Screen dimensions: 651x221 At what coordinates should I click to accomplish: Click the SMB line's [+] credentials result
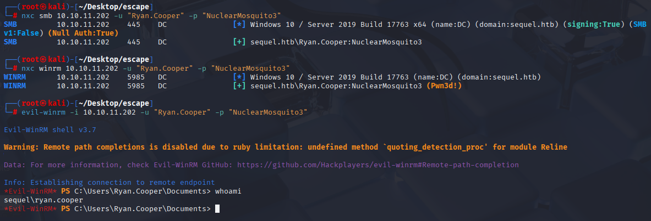coord(327,42)
